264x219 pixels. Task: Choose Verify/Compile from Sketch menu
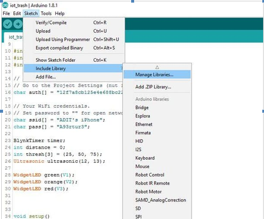pyautogui.click(x=74, y=22)
